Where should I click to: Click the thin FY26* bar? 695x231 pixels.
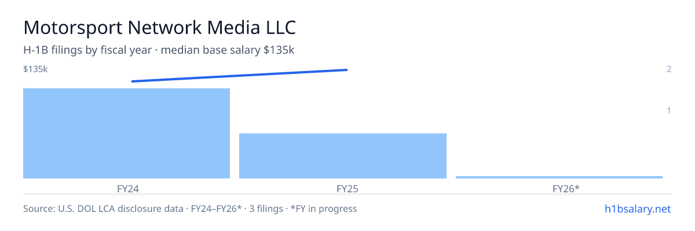tap(559, 177)
